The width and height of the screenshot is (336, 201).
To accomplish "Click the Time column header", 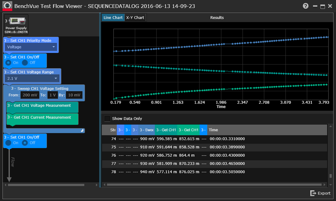I will coord(213,130).
